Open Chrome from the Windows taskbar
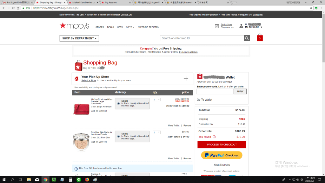 point(45,180)
